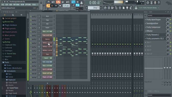This screenshot has height=97, width=172.
Task: Expand the Effector slot arrow
Action: [x=145, y=31]
